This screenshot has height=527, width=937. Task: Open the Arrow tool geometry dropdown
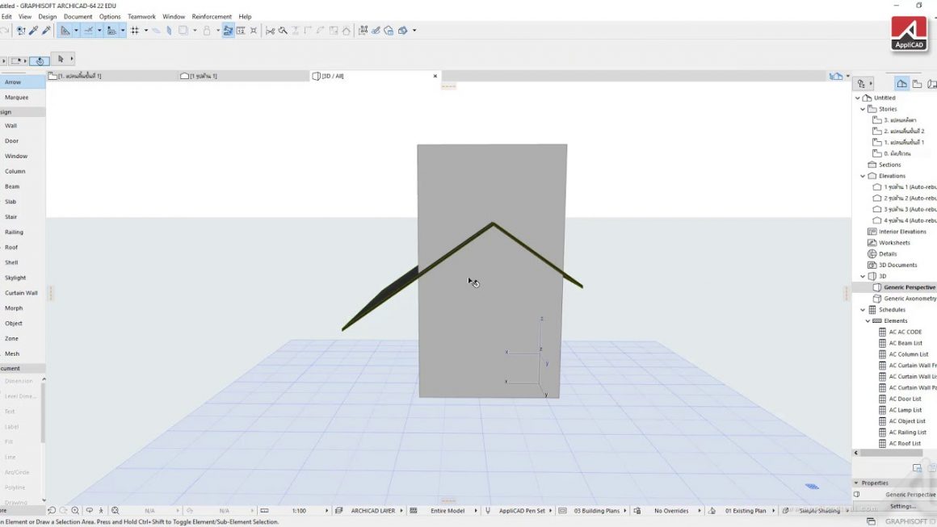coord(72,59)
